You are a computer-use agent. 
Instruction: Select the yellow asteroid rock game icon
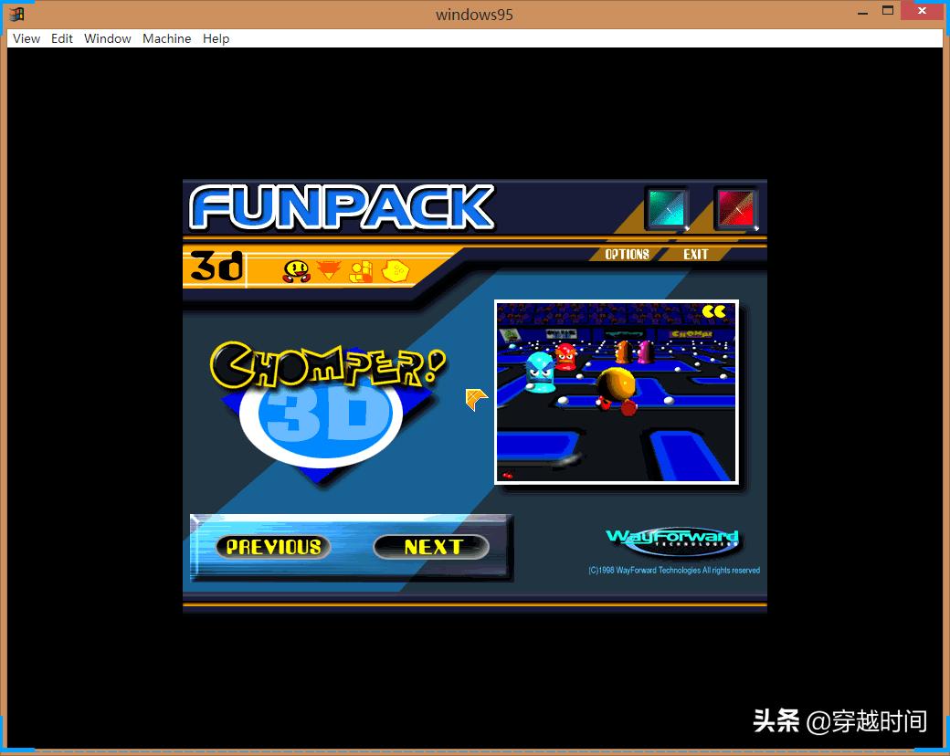click(396, 271)
